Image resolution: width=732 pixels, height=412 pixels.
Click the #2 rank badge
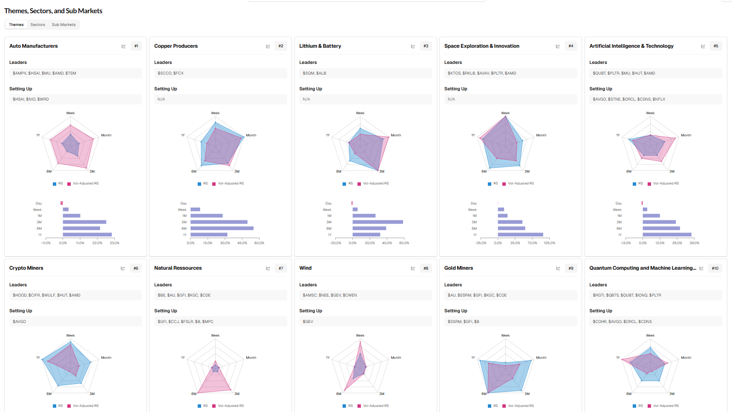(x=281, y=46)
